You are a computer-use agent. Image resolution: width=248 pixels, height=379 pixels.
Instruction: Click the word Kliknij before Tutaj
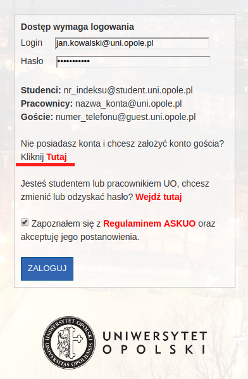[32, 157]
